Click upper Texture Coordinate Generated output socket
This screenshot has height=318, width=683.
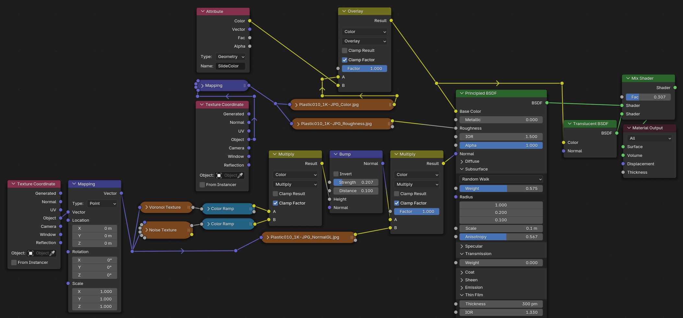pos(249,114)
